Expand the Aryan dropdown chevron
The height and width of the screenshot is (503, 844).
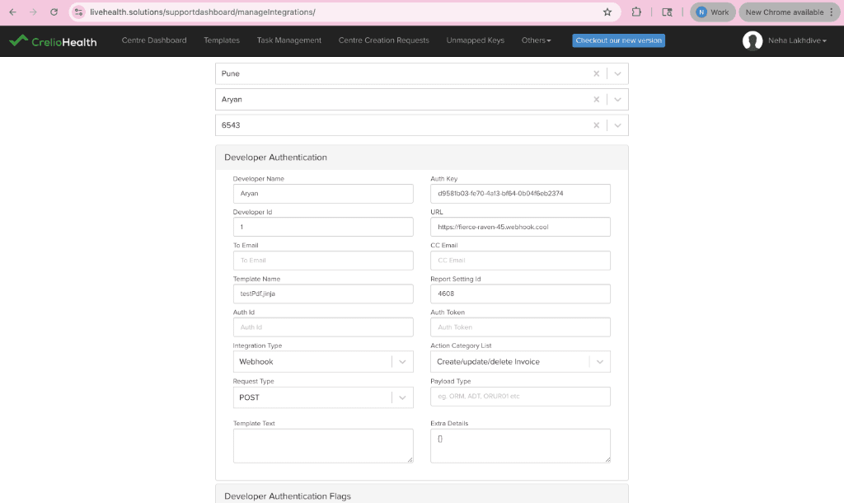(x=617, y=100)
